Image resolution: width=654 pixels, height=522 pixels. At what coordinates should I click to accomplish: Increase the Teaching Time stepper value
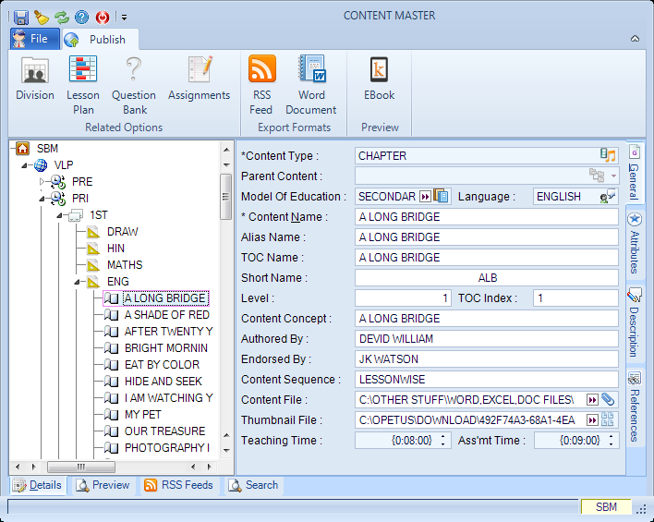(443, 436)
